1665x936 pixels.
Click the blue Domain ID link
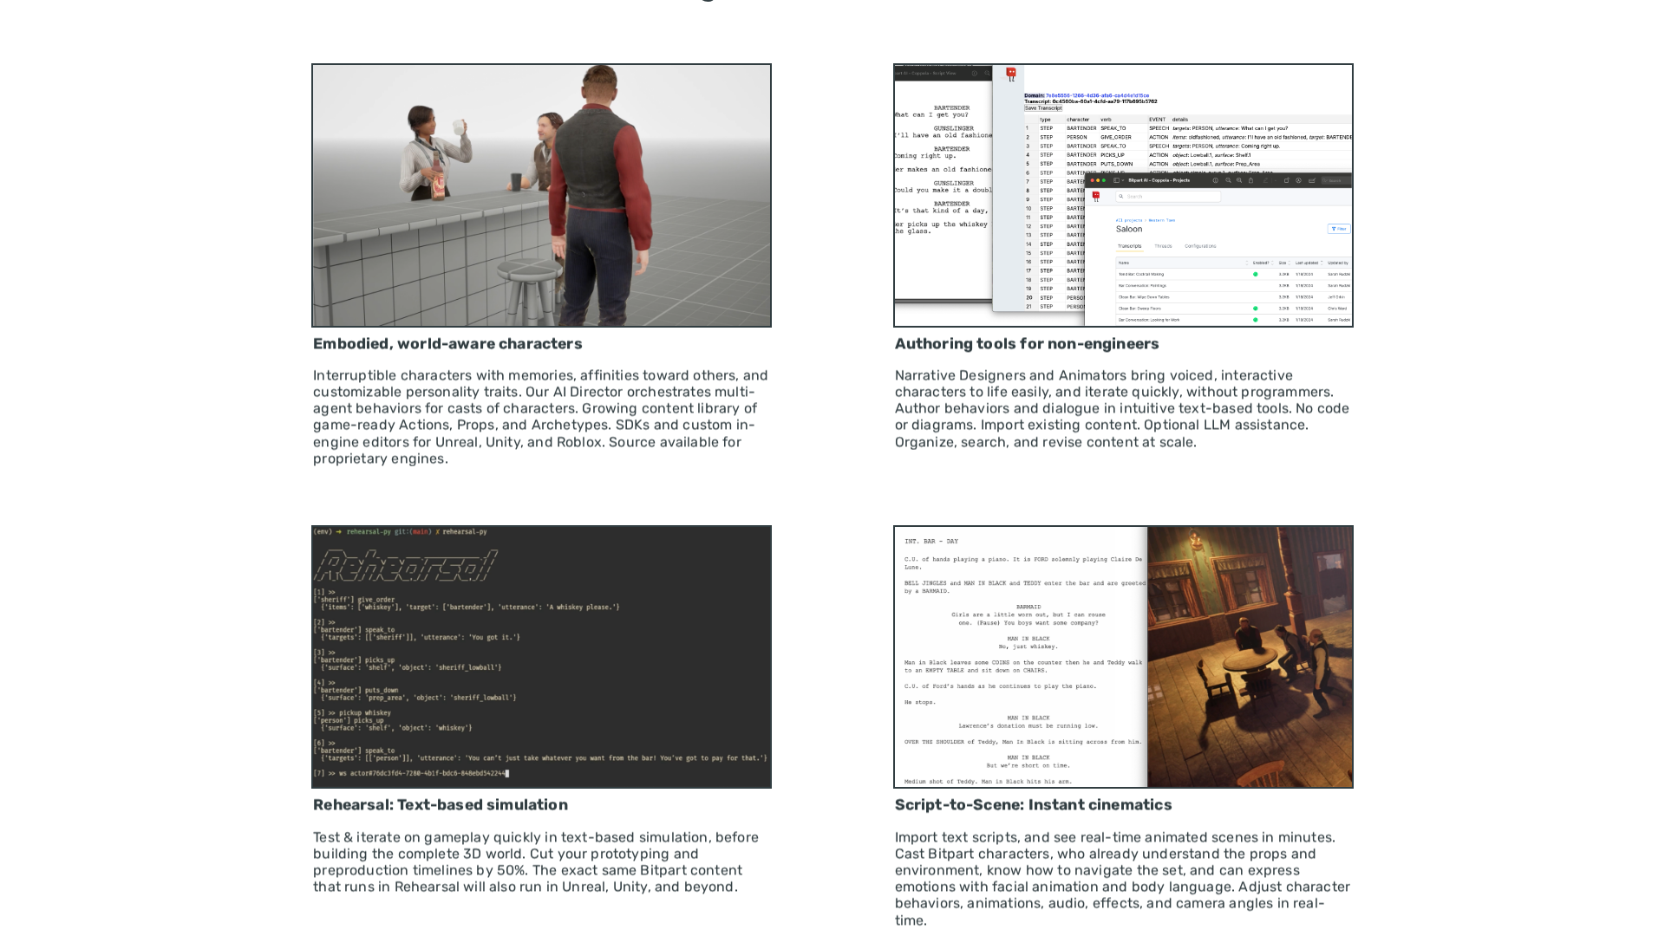[x=1097, y=95]
